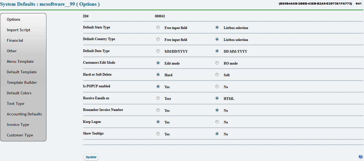Image resolution: width=364 pixels, height=161 pixels.
Task: Click the Keep Logon label
Action: pos(92,122)
